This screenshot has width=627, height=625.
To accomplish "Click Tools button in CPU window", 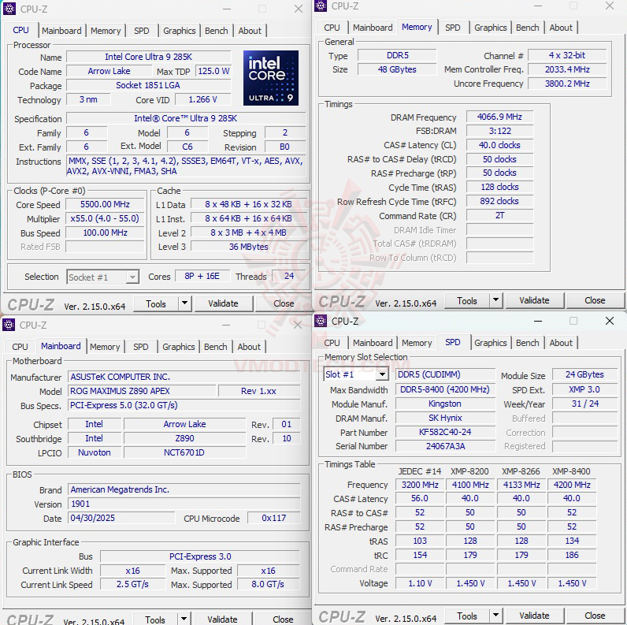I will 156,303.
